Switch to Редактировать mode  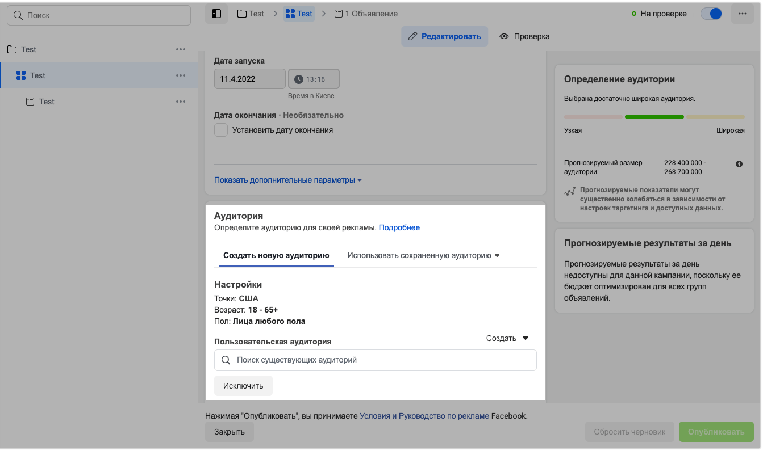444,36
